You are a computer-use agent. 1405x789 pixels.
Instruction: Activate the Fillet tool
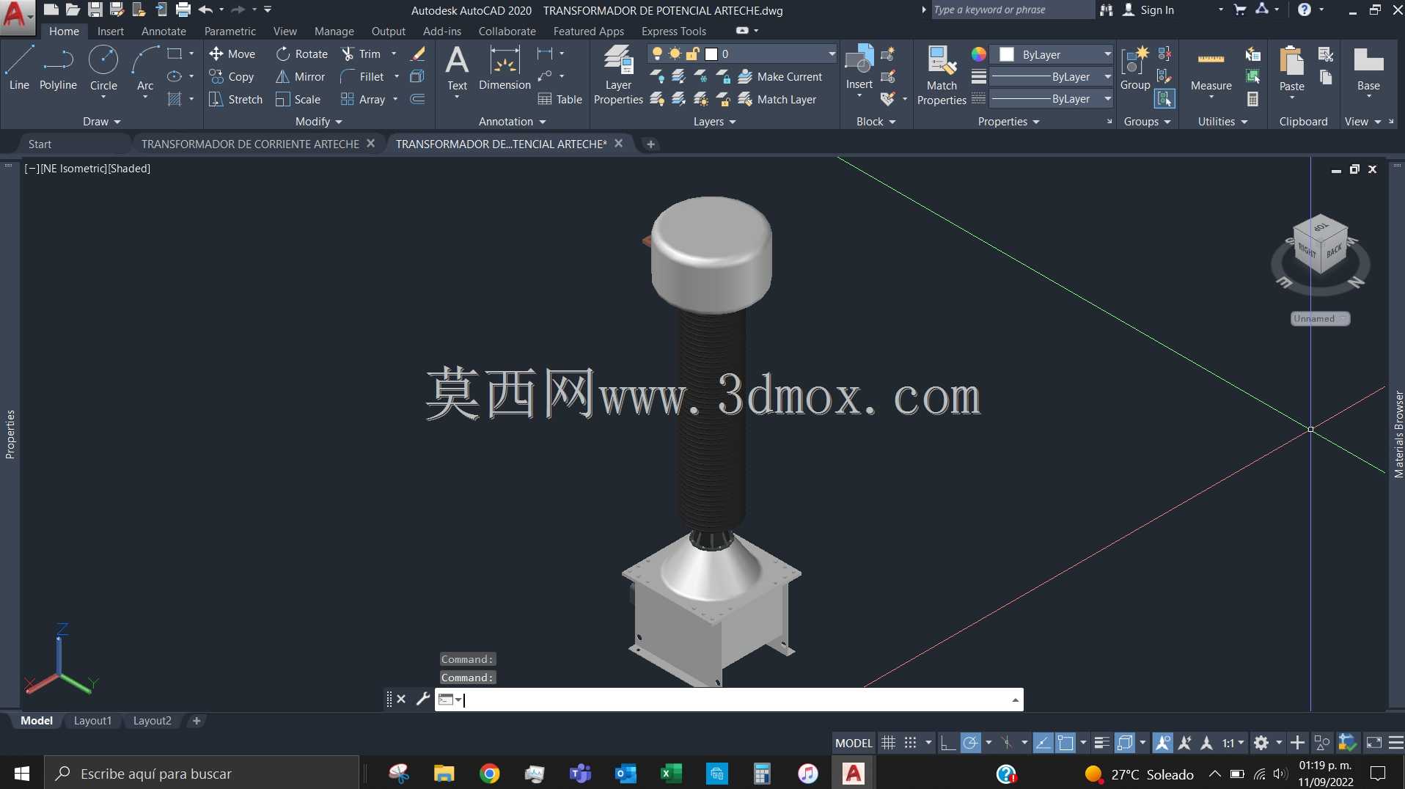(x=362, y=76)
